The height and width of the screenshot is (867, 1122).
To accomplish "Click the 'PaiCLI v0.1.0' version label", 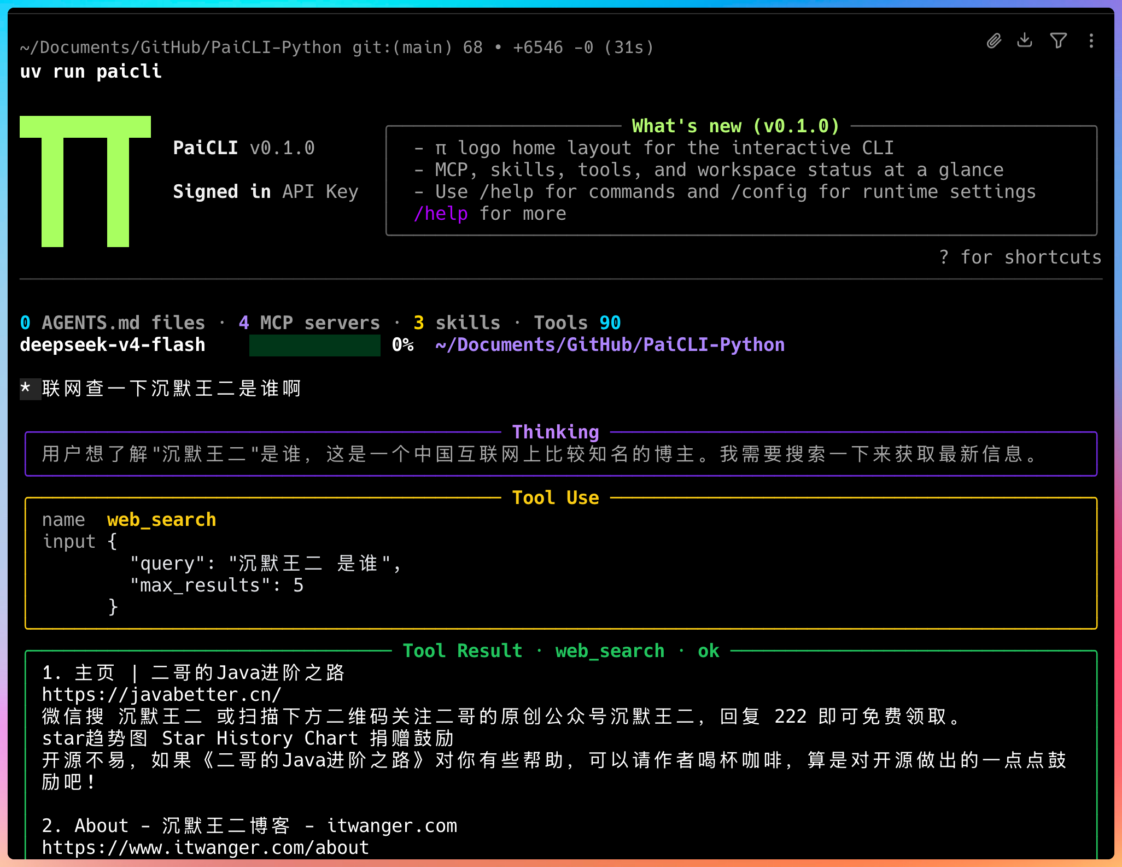I will [244, 148].
